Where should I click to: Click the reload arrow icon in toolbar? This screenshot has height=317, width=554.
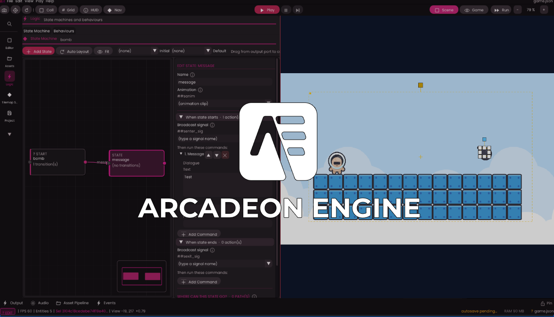pyautogui.click(x=27, y=10)
